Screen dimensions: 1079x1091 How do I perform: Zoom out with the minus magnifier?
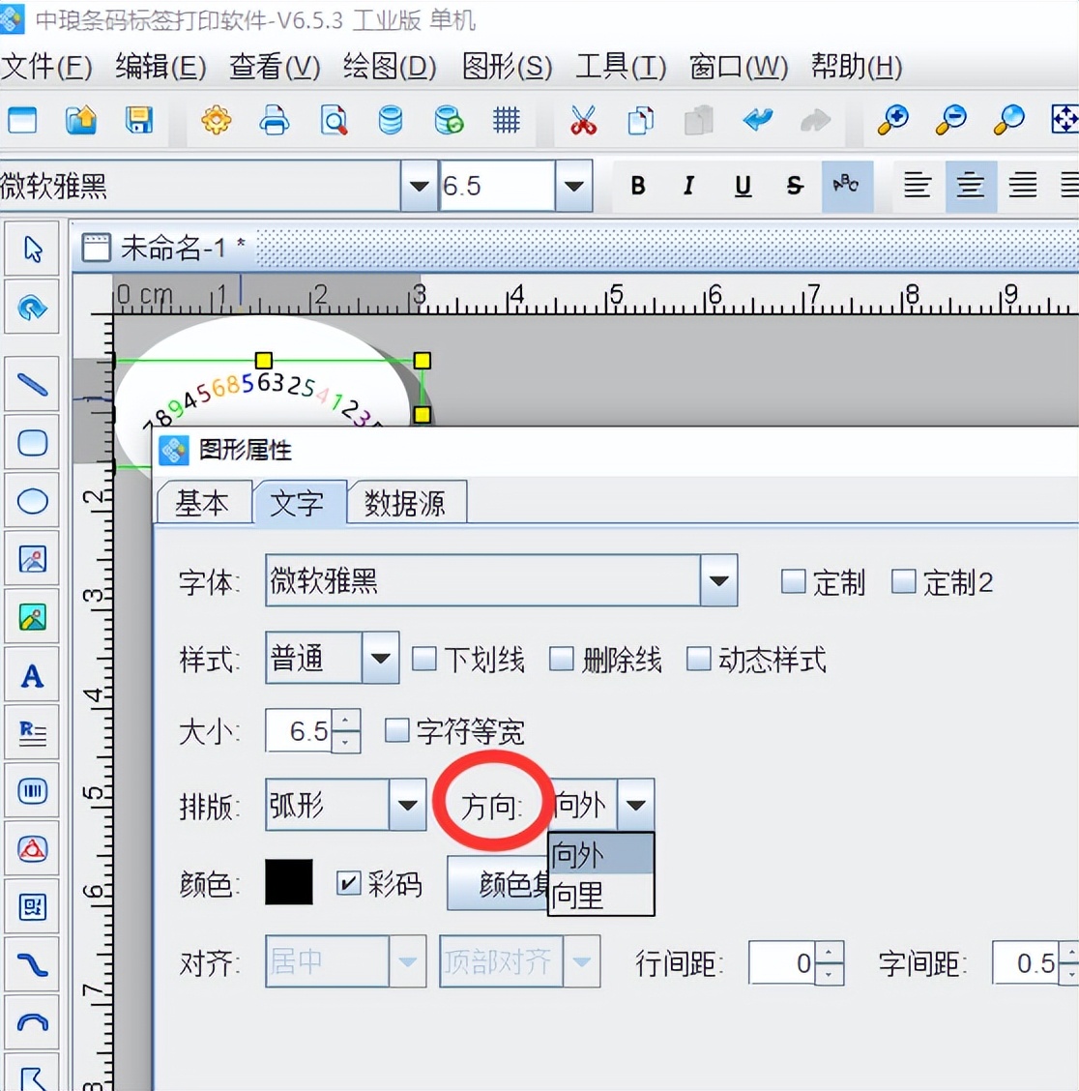pyautogui.click(x=951, y=120)
